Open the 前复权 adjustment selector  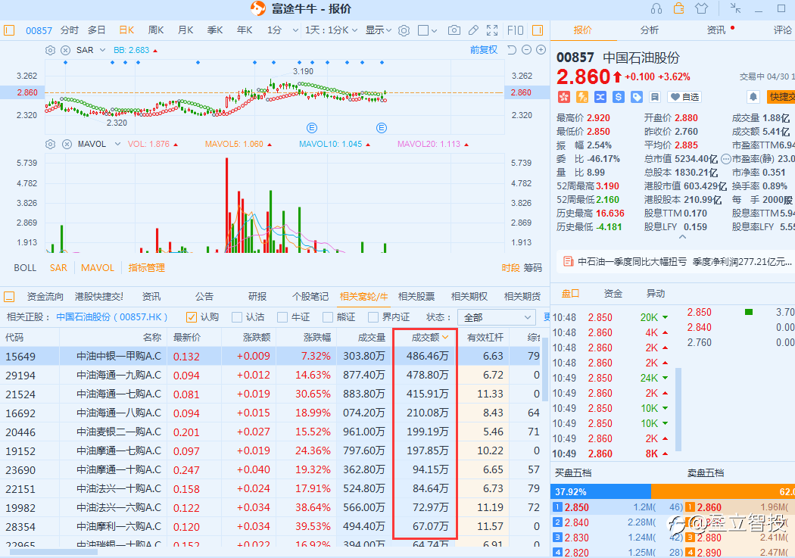click(484, 50)
